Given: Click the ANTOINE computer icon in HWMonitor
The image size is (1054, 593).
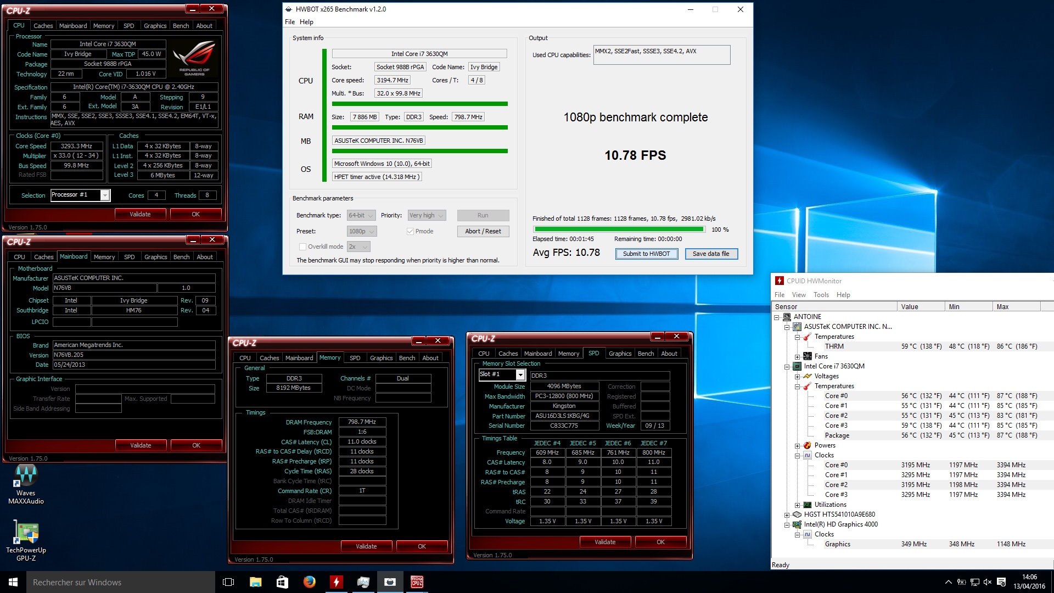Looking at the screenshot, I should click(787, 317).
